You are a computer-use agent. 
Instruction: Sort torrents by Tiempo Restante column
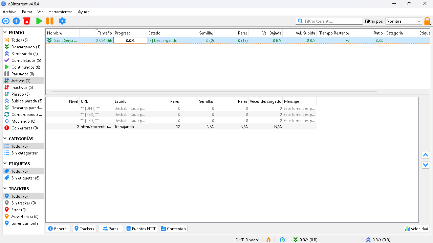(333, 33)
